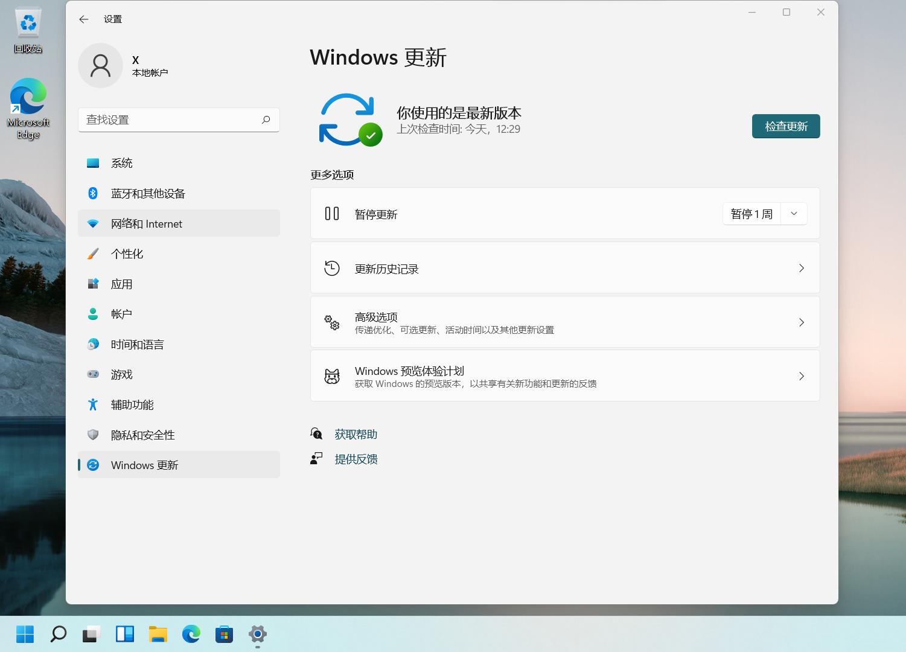Click the gamepad icon for 游戏 settings
The height and width of the screenshot is (652, 906).
[92, 374]
